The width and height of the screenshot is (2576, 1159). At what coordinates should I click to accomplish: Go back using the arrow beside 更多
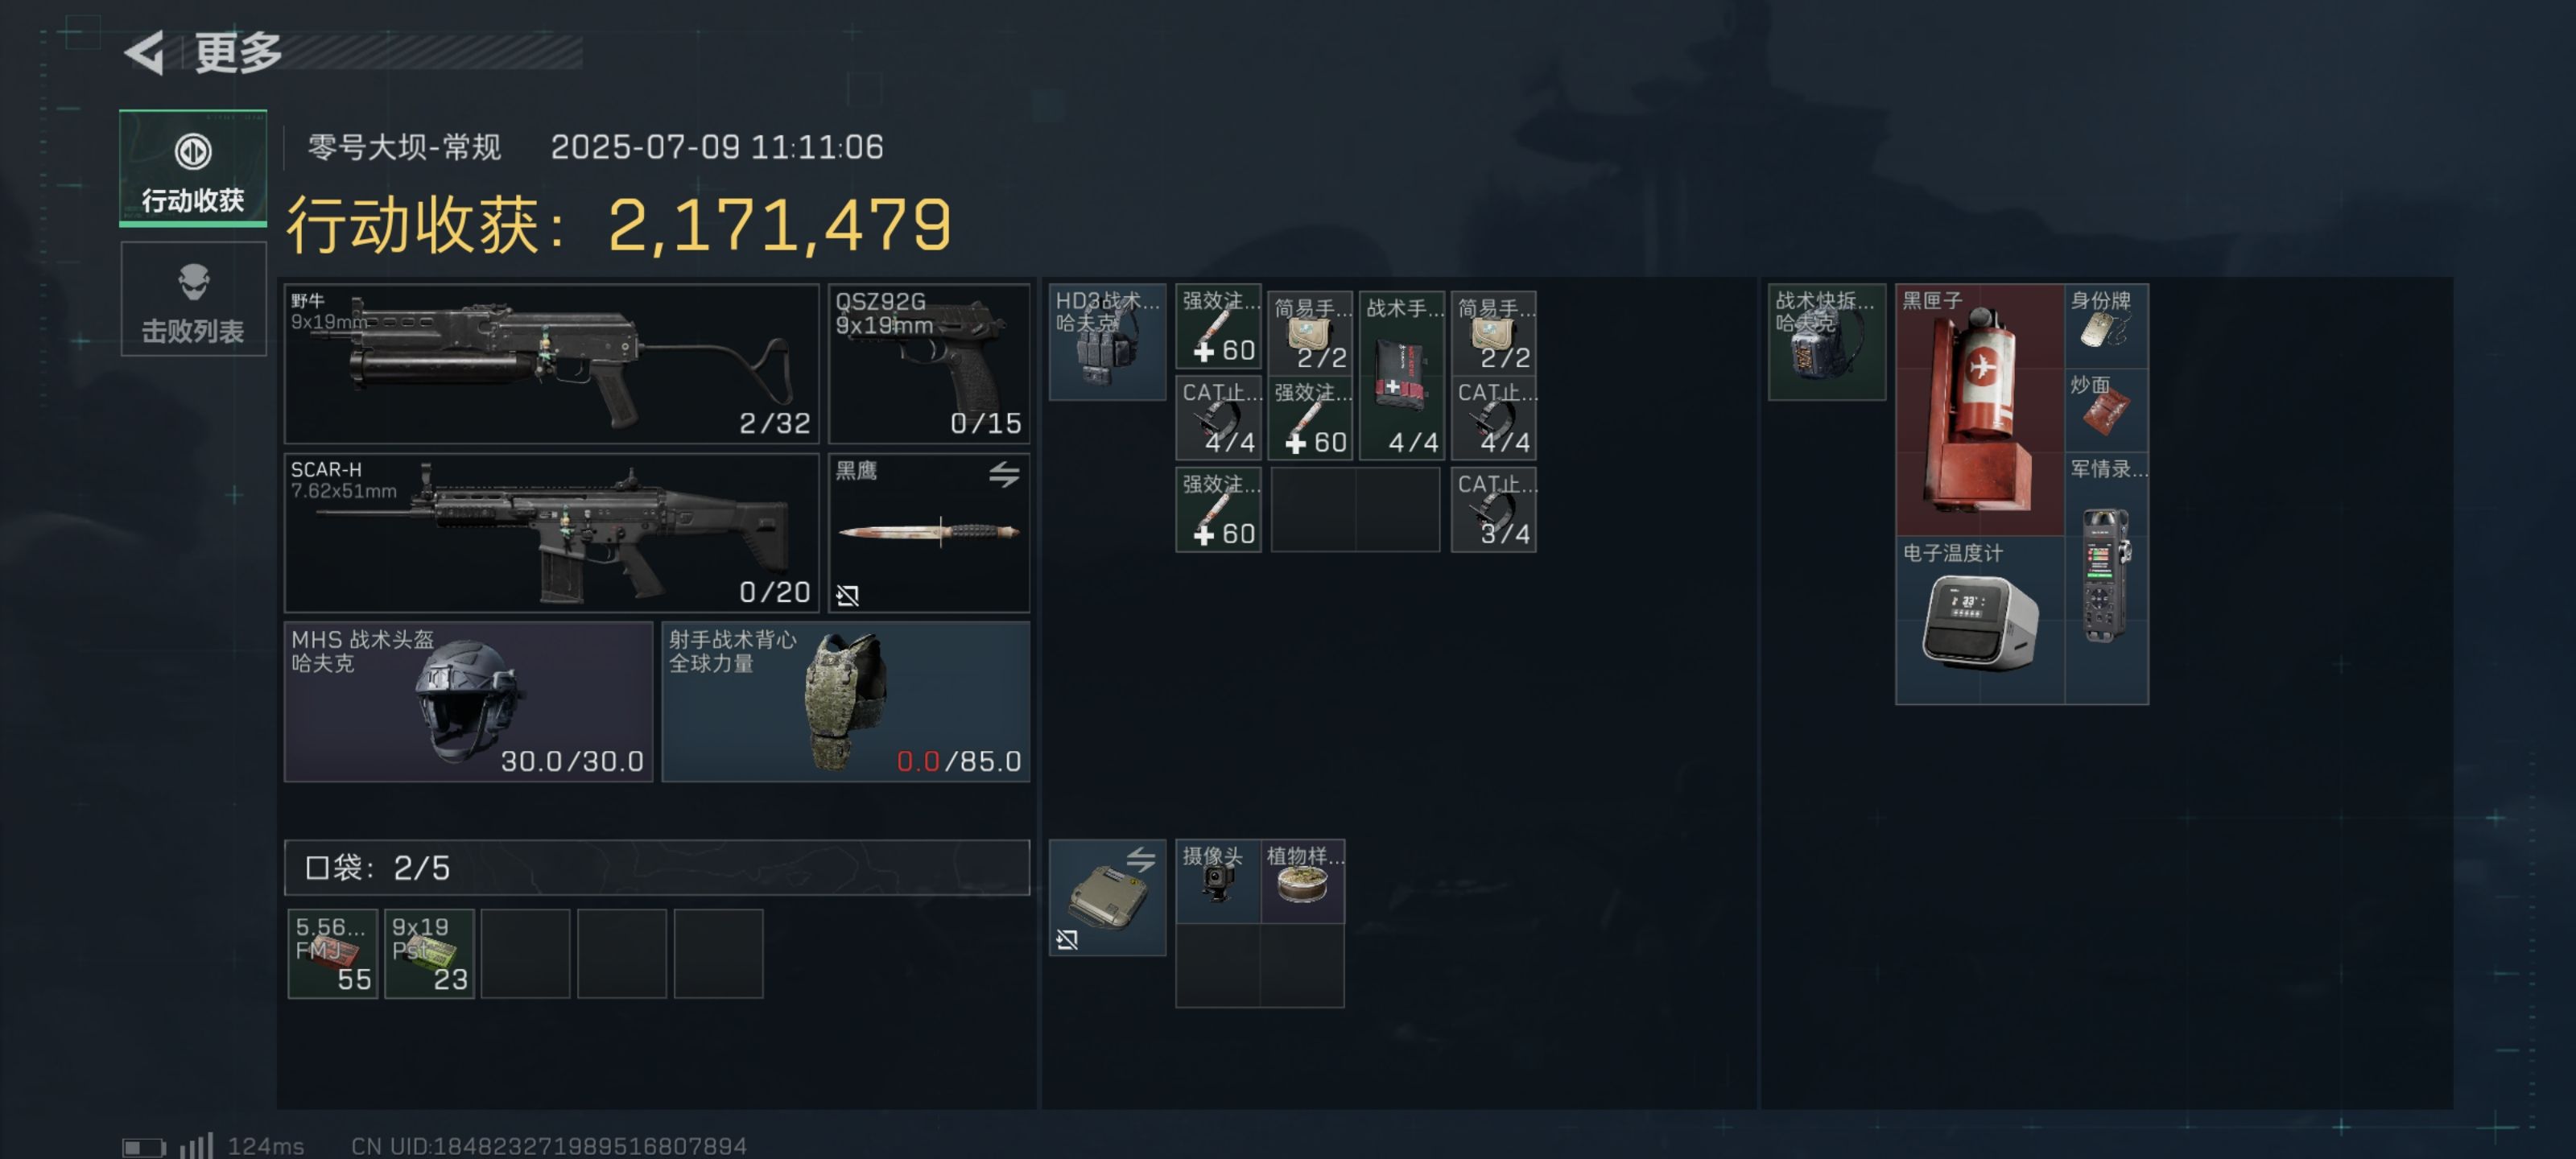point(145,52)
